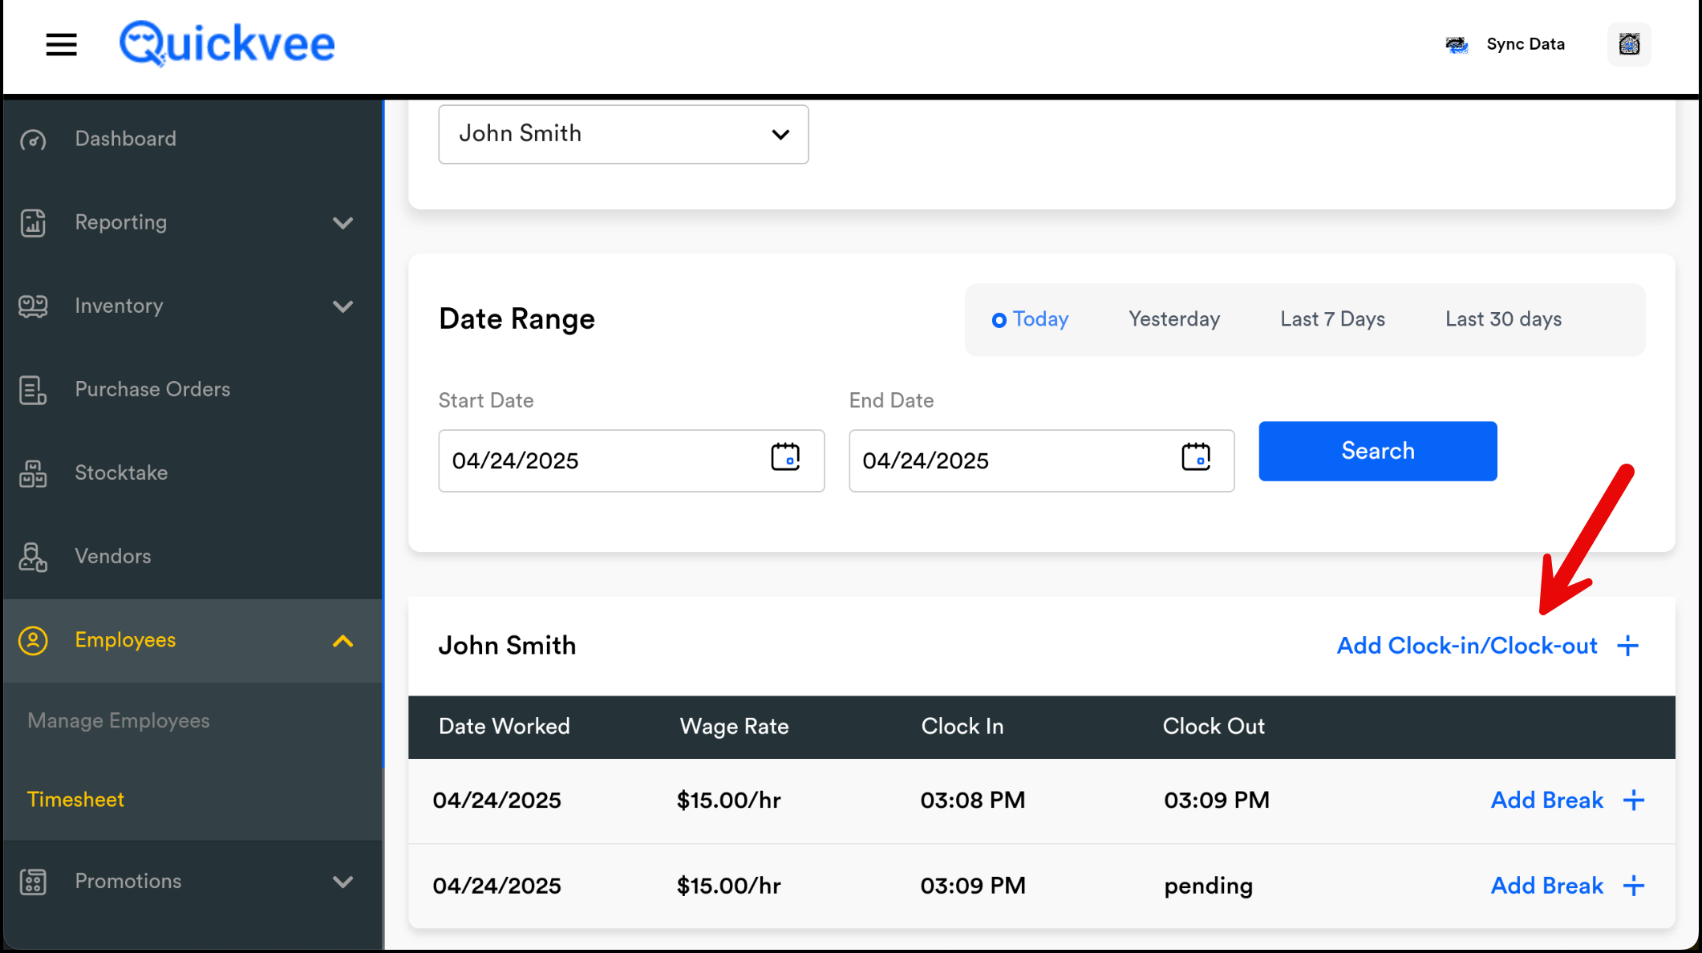Click the Sync Data icon
The width and height of the screenshot is (1702, 953).
coord(1457,45)
